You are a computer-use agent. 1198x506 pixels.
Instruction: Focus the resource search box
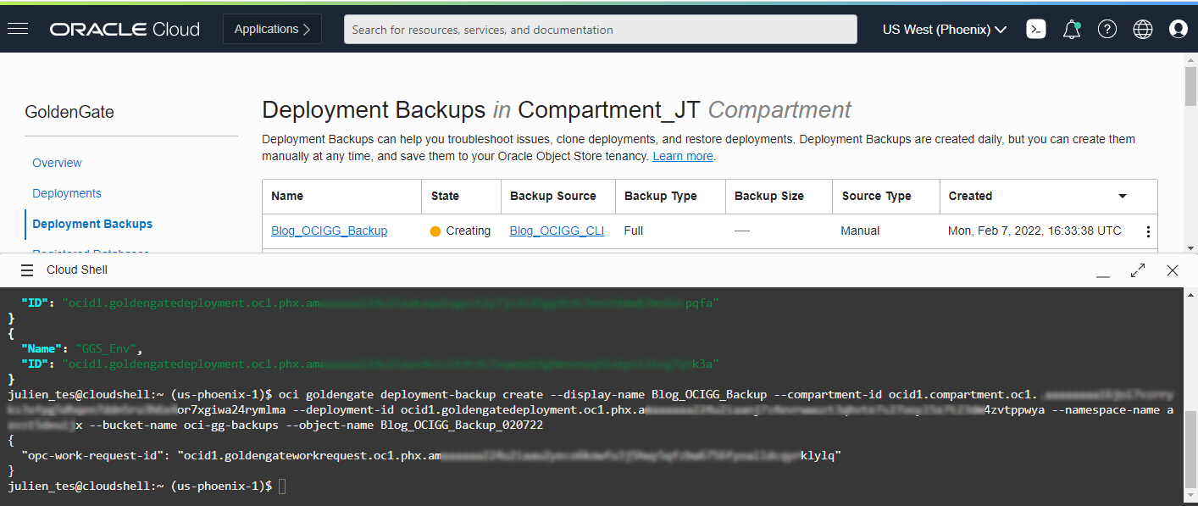point(600,30)
